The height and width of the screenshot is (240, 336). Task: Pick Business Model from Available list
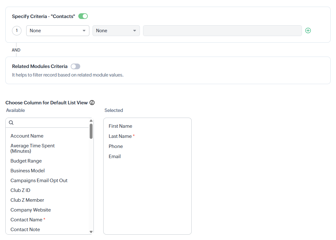27,171
